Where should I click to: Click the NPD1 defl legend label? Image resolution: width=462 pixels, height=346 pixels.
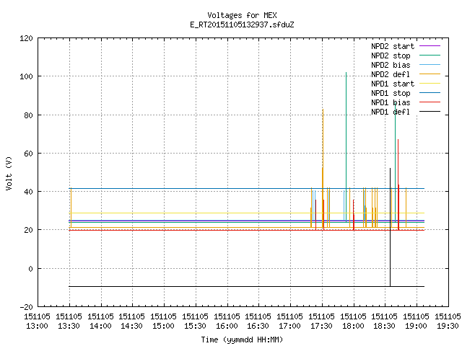(x=391, y=112)
